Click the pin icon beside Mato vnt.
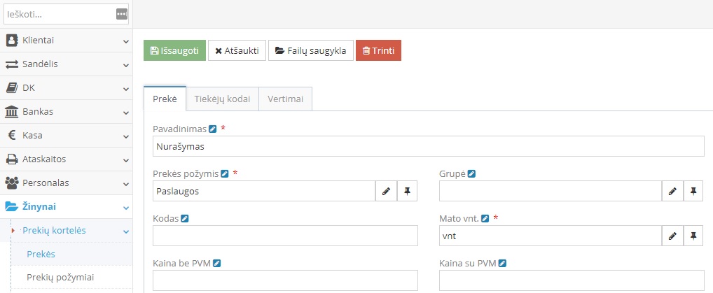The image size is (713, 293). point(693,236)
